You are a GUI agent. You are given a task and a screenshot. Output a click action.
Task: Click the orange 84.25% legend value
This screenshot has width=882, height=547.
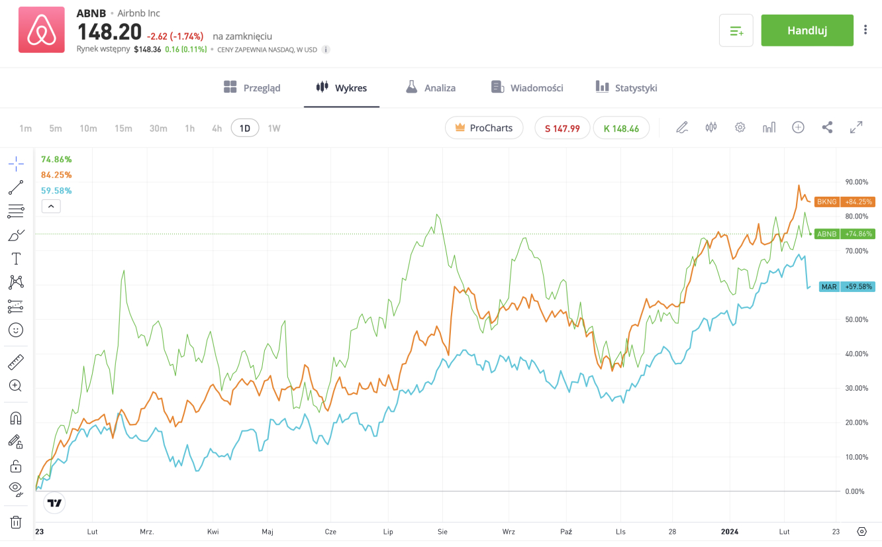(56, 175)
